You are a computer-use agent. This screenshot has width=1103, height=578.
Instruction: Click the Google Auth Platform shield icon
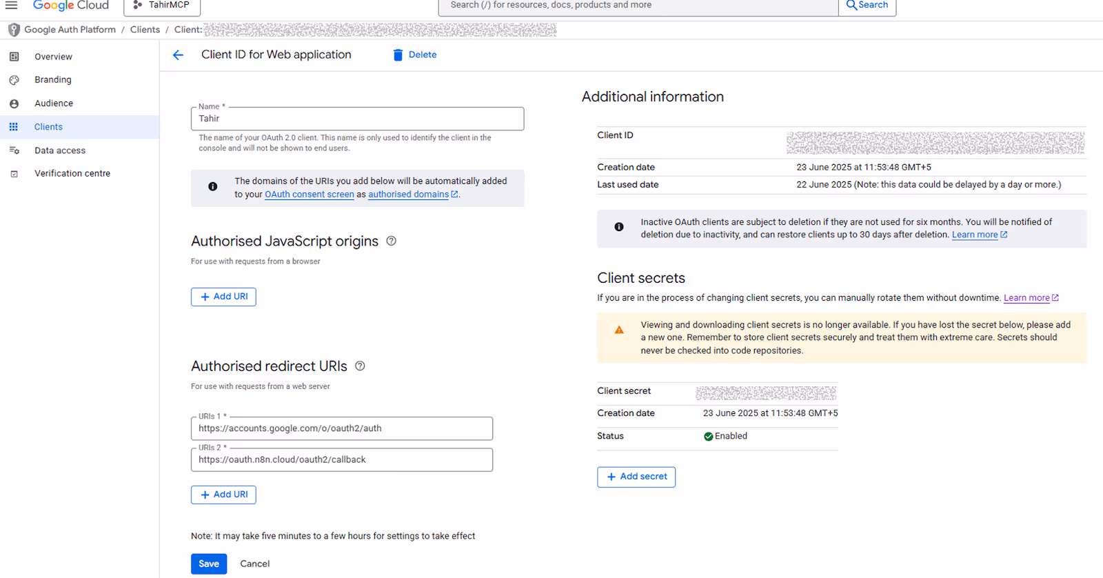click(x=14, y=30)
